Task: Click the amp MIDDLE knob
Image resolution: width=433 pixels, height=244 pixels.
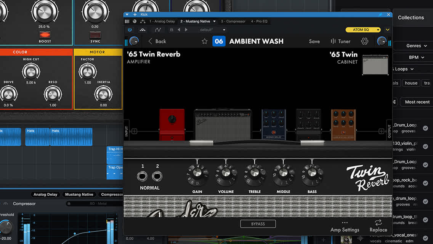Action: click(283, 173)
